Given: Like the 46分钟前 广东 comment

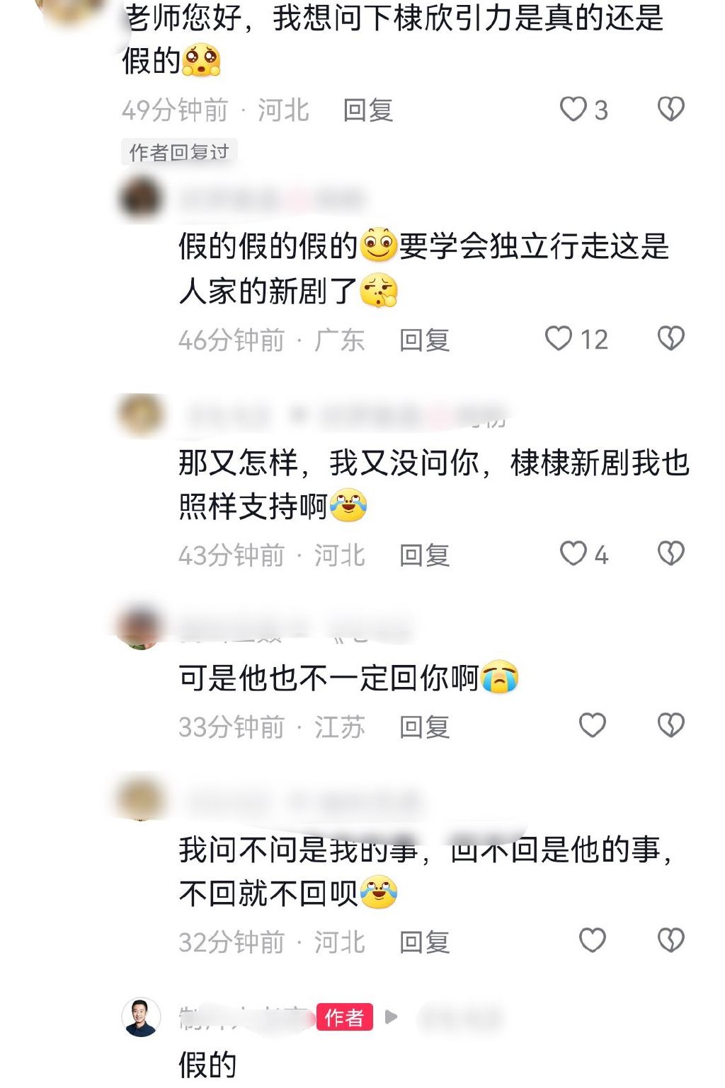Looking at the screenshot, I should pos(558,339).
